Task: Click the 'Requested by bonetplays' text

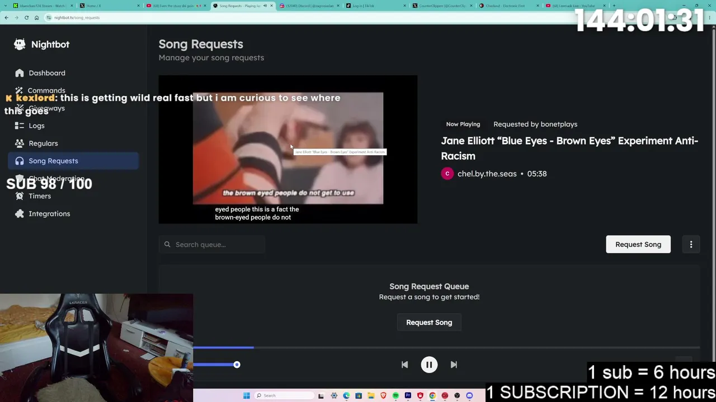Action: [x=535, y=125]
